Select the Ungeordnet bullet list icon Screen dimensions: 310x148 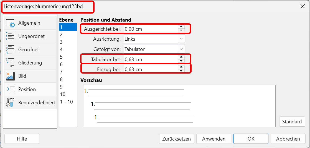tap(10, 36)
